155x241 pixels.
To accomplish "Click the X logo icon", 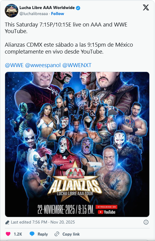I will click(146, 8).
